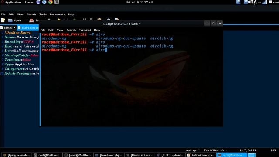Switch to first root@Matthe... taskbar window
The height and width of the screenshot is (157, 279).
47,155
